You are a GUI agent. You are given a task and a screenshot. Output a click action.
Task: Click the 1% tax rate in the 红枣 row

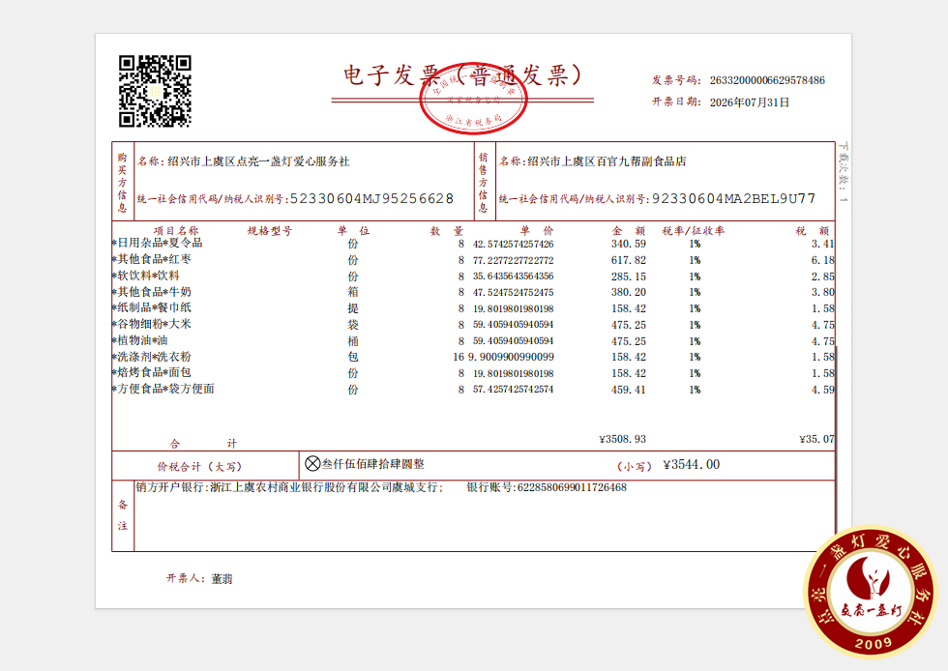(696, 260)
